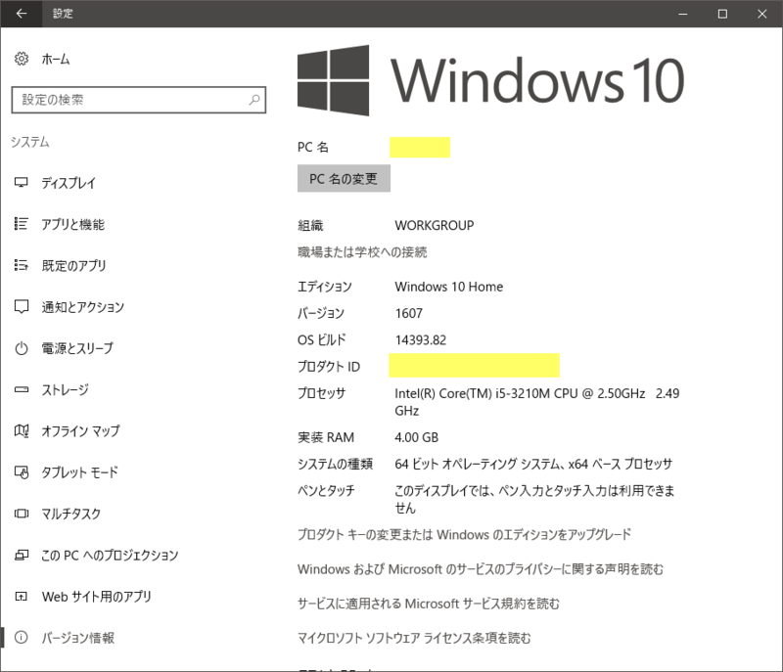The height and width of the screenshot is (672, 783).
Task: Click the ペンとタッチ description text
Action: coord(534,500)
